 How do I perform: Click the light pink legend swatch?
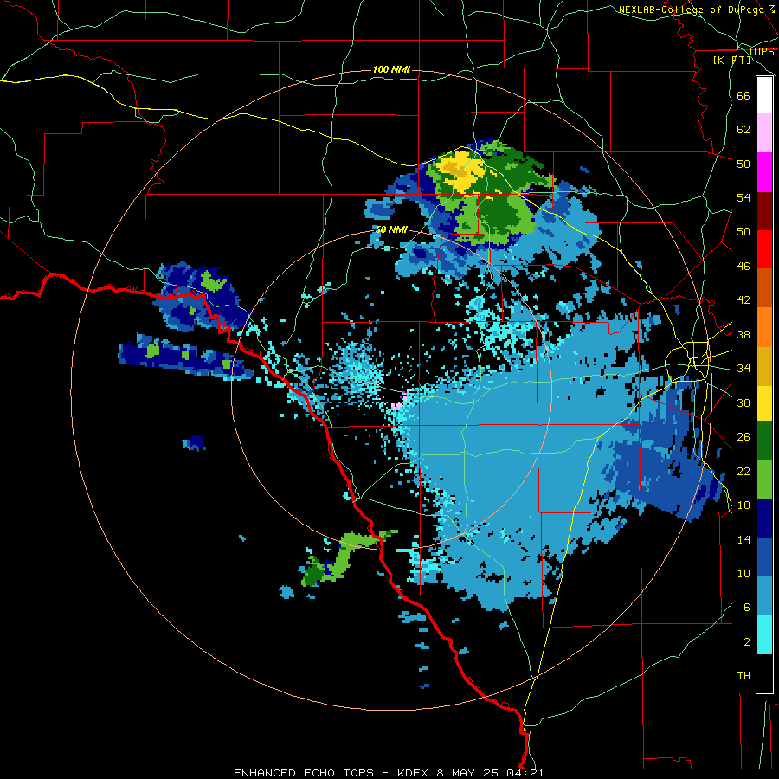(764, 132)
